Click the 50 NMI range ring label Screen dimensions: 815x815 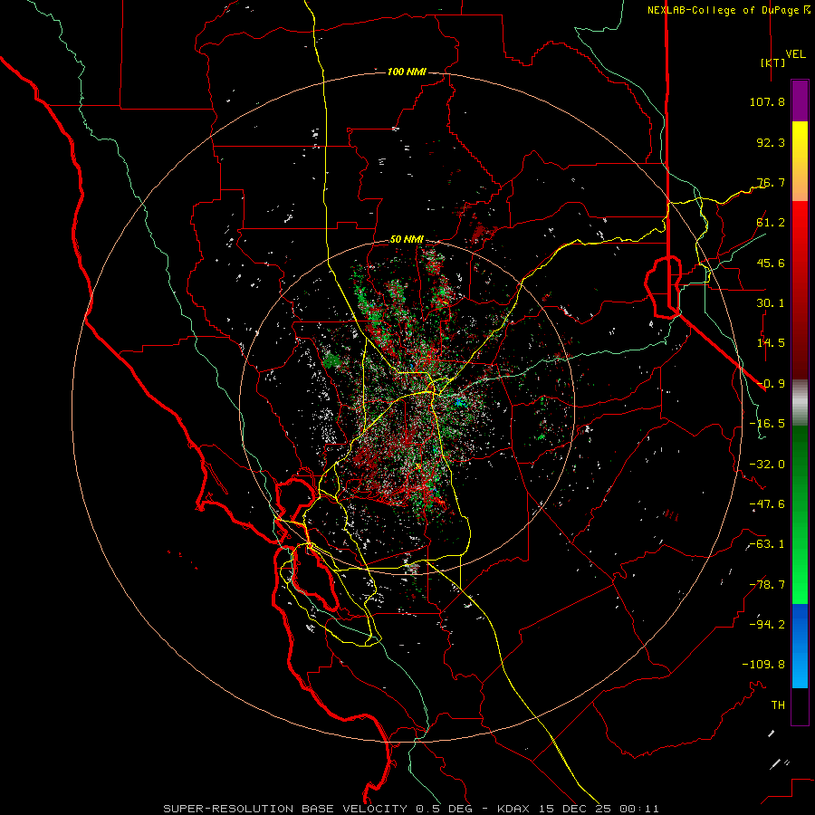coord(407,240)
